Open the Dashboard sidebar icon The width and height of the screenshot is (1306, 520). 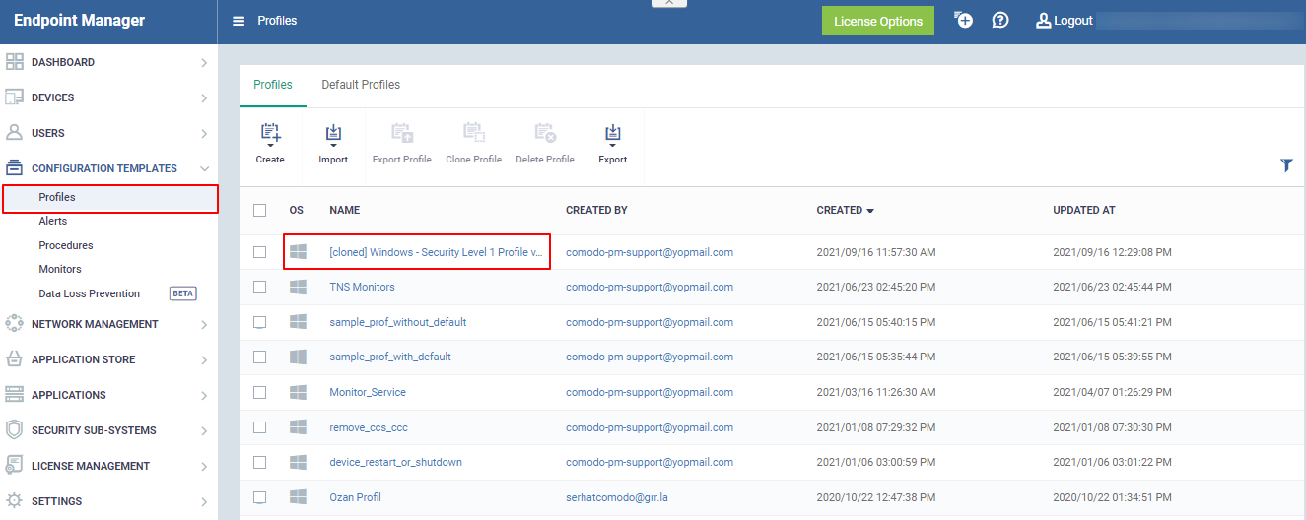click(x=14, y=62)
